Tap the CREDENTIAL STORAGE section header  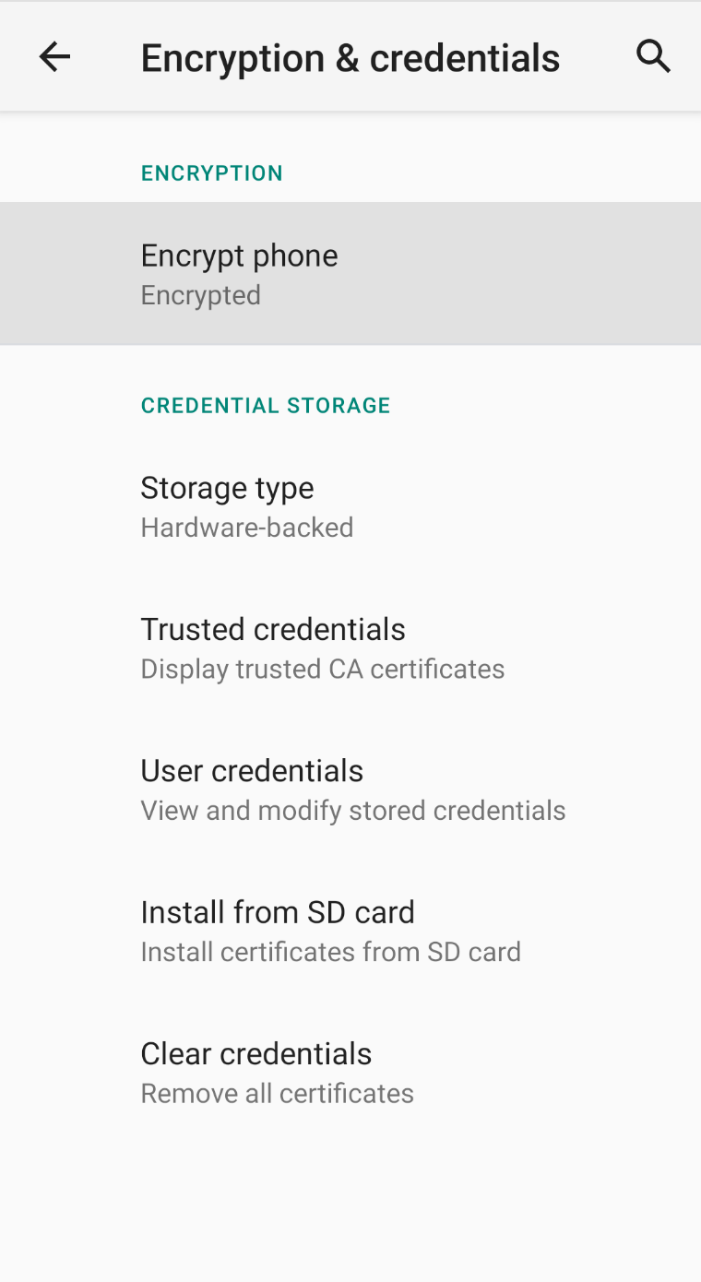(x=266, y=405)
